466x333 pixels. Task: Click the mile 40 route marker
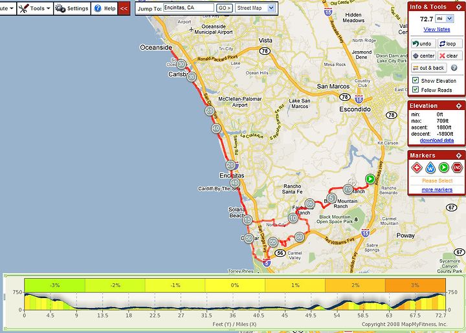pyautogui.click(x=216, y=129)
